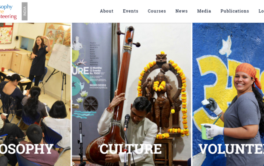Open the Philosophy classroom image panel

tap(35, 94)
